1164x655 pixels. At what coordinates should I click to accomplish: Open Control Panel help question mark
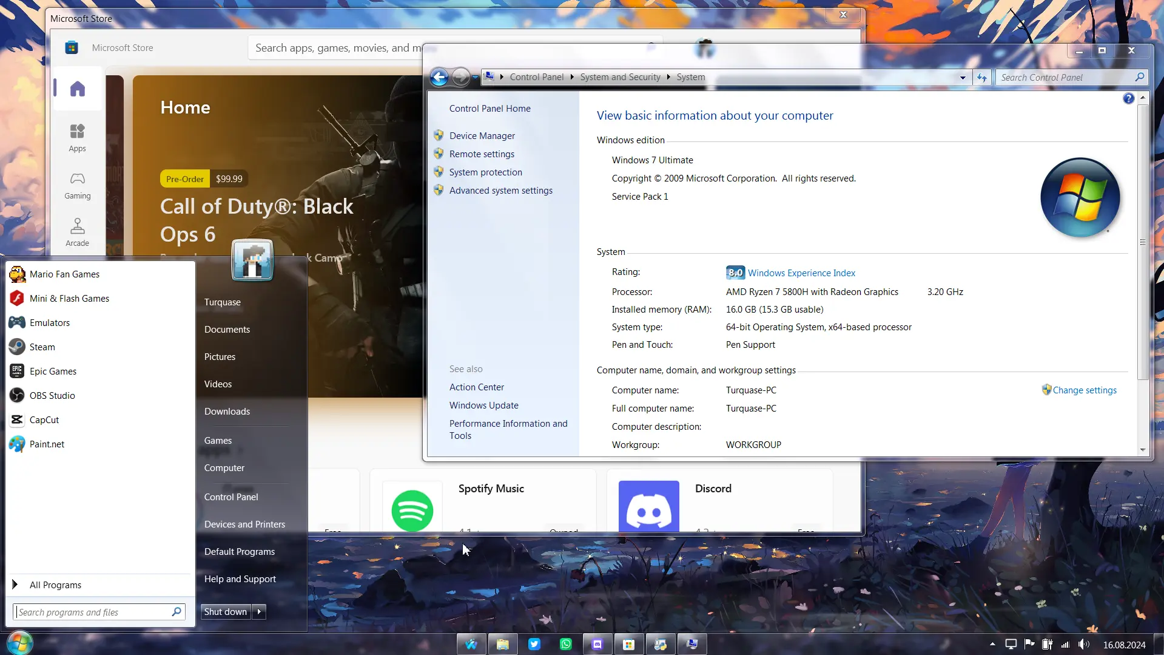click(x=1128, y=98)
